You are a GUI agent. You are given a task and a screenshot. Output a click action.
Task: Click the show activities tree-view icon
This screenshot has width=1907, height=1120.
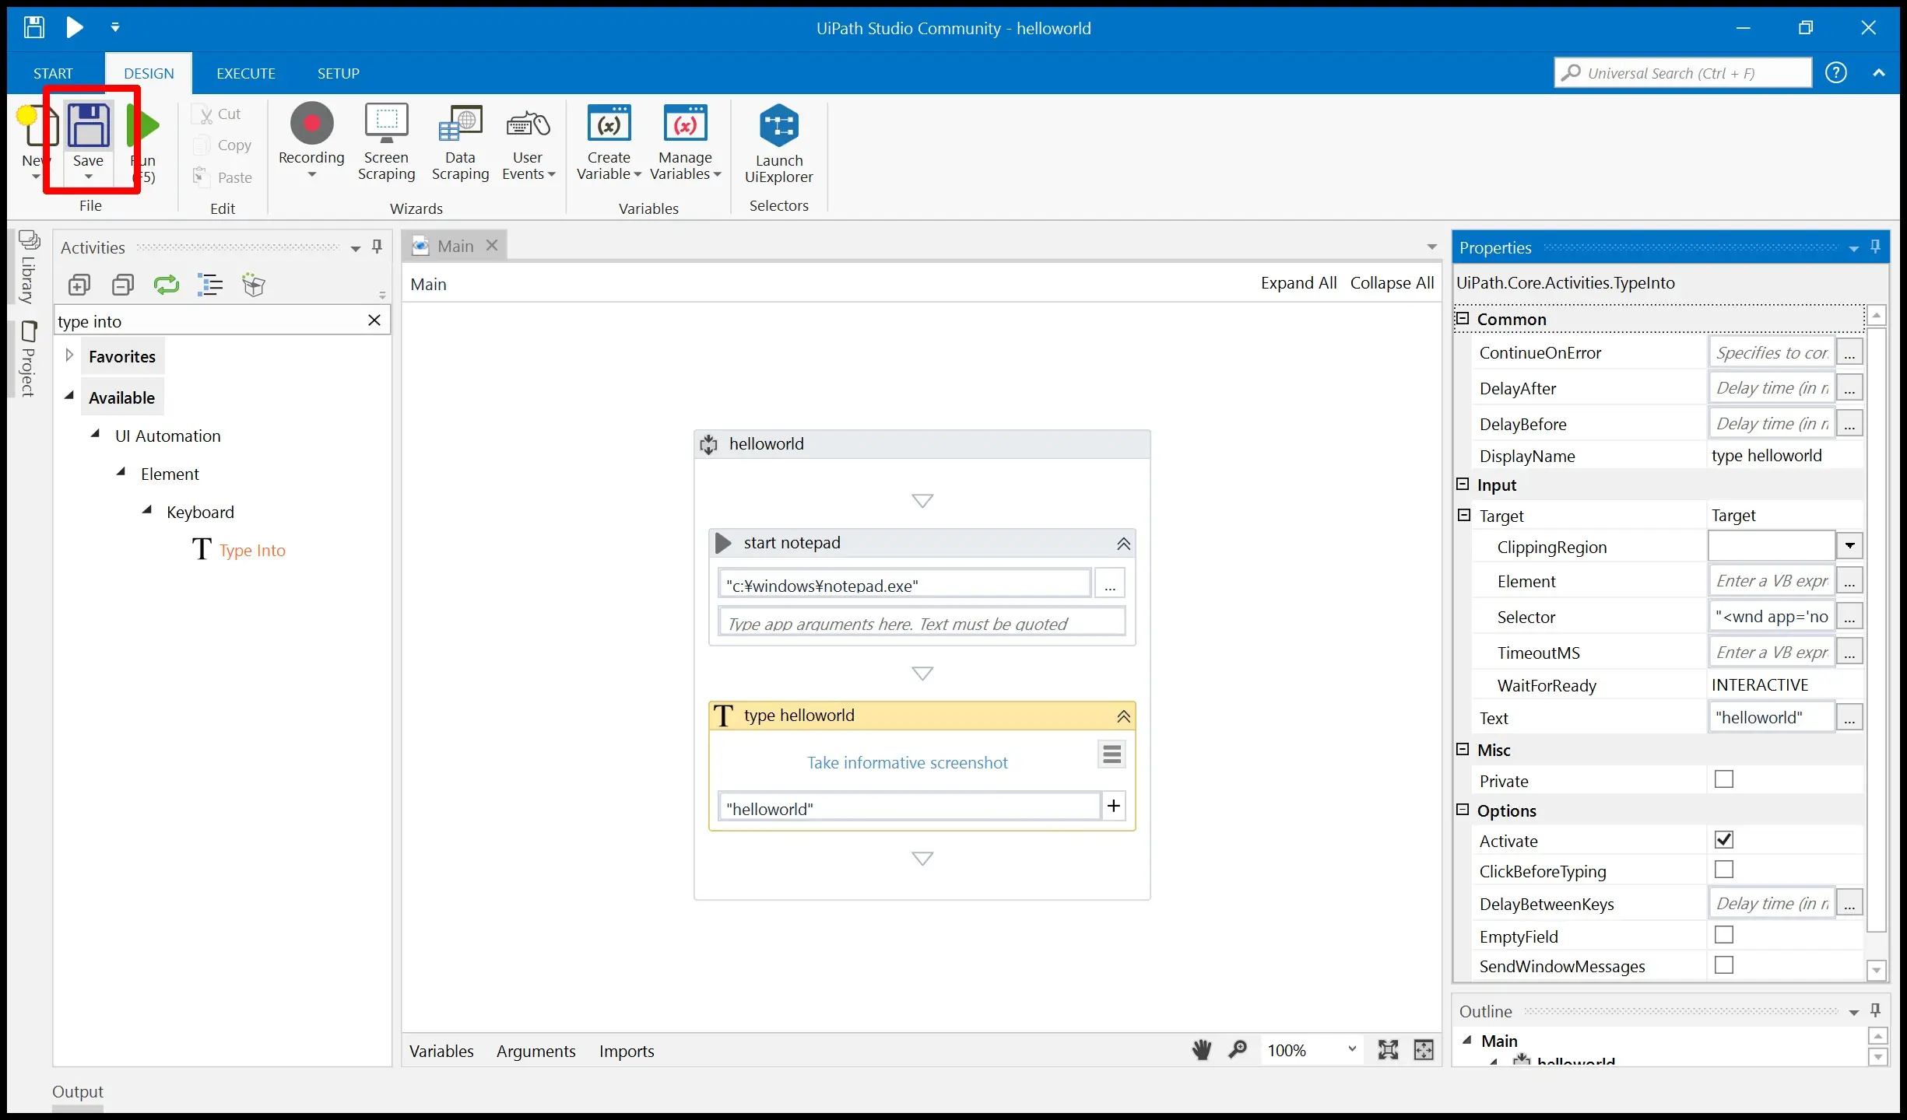tap(210, 285)
